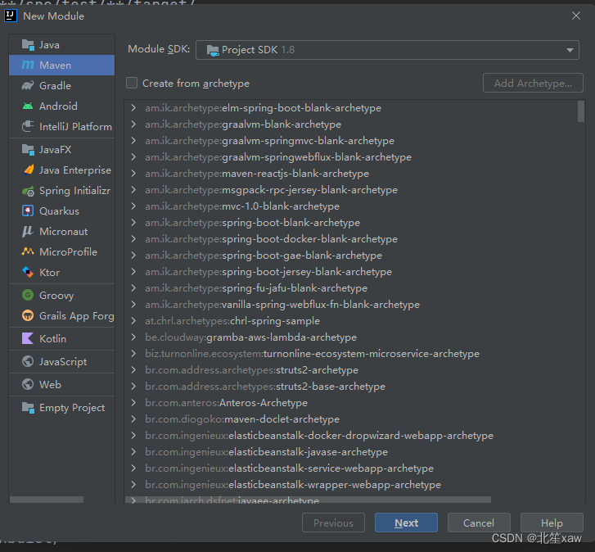Click the IntelliJ logo in title bar
Image resolution: width=595 pixels, height=552 pixels.
[x=11, y=16]
